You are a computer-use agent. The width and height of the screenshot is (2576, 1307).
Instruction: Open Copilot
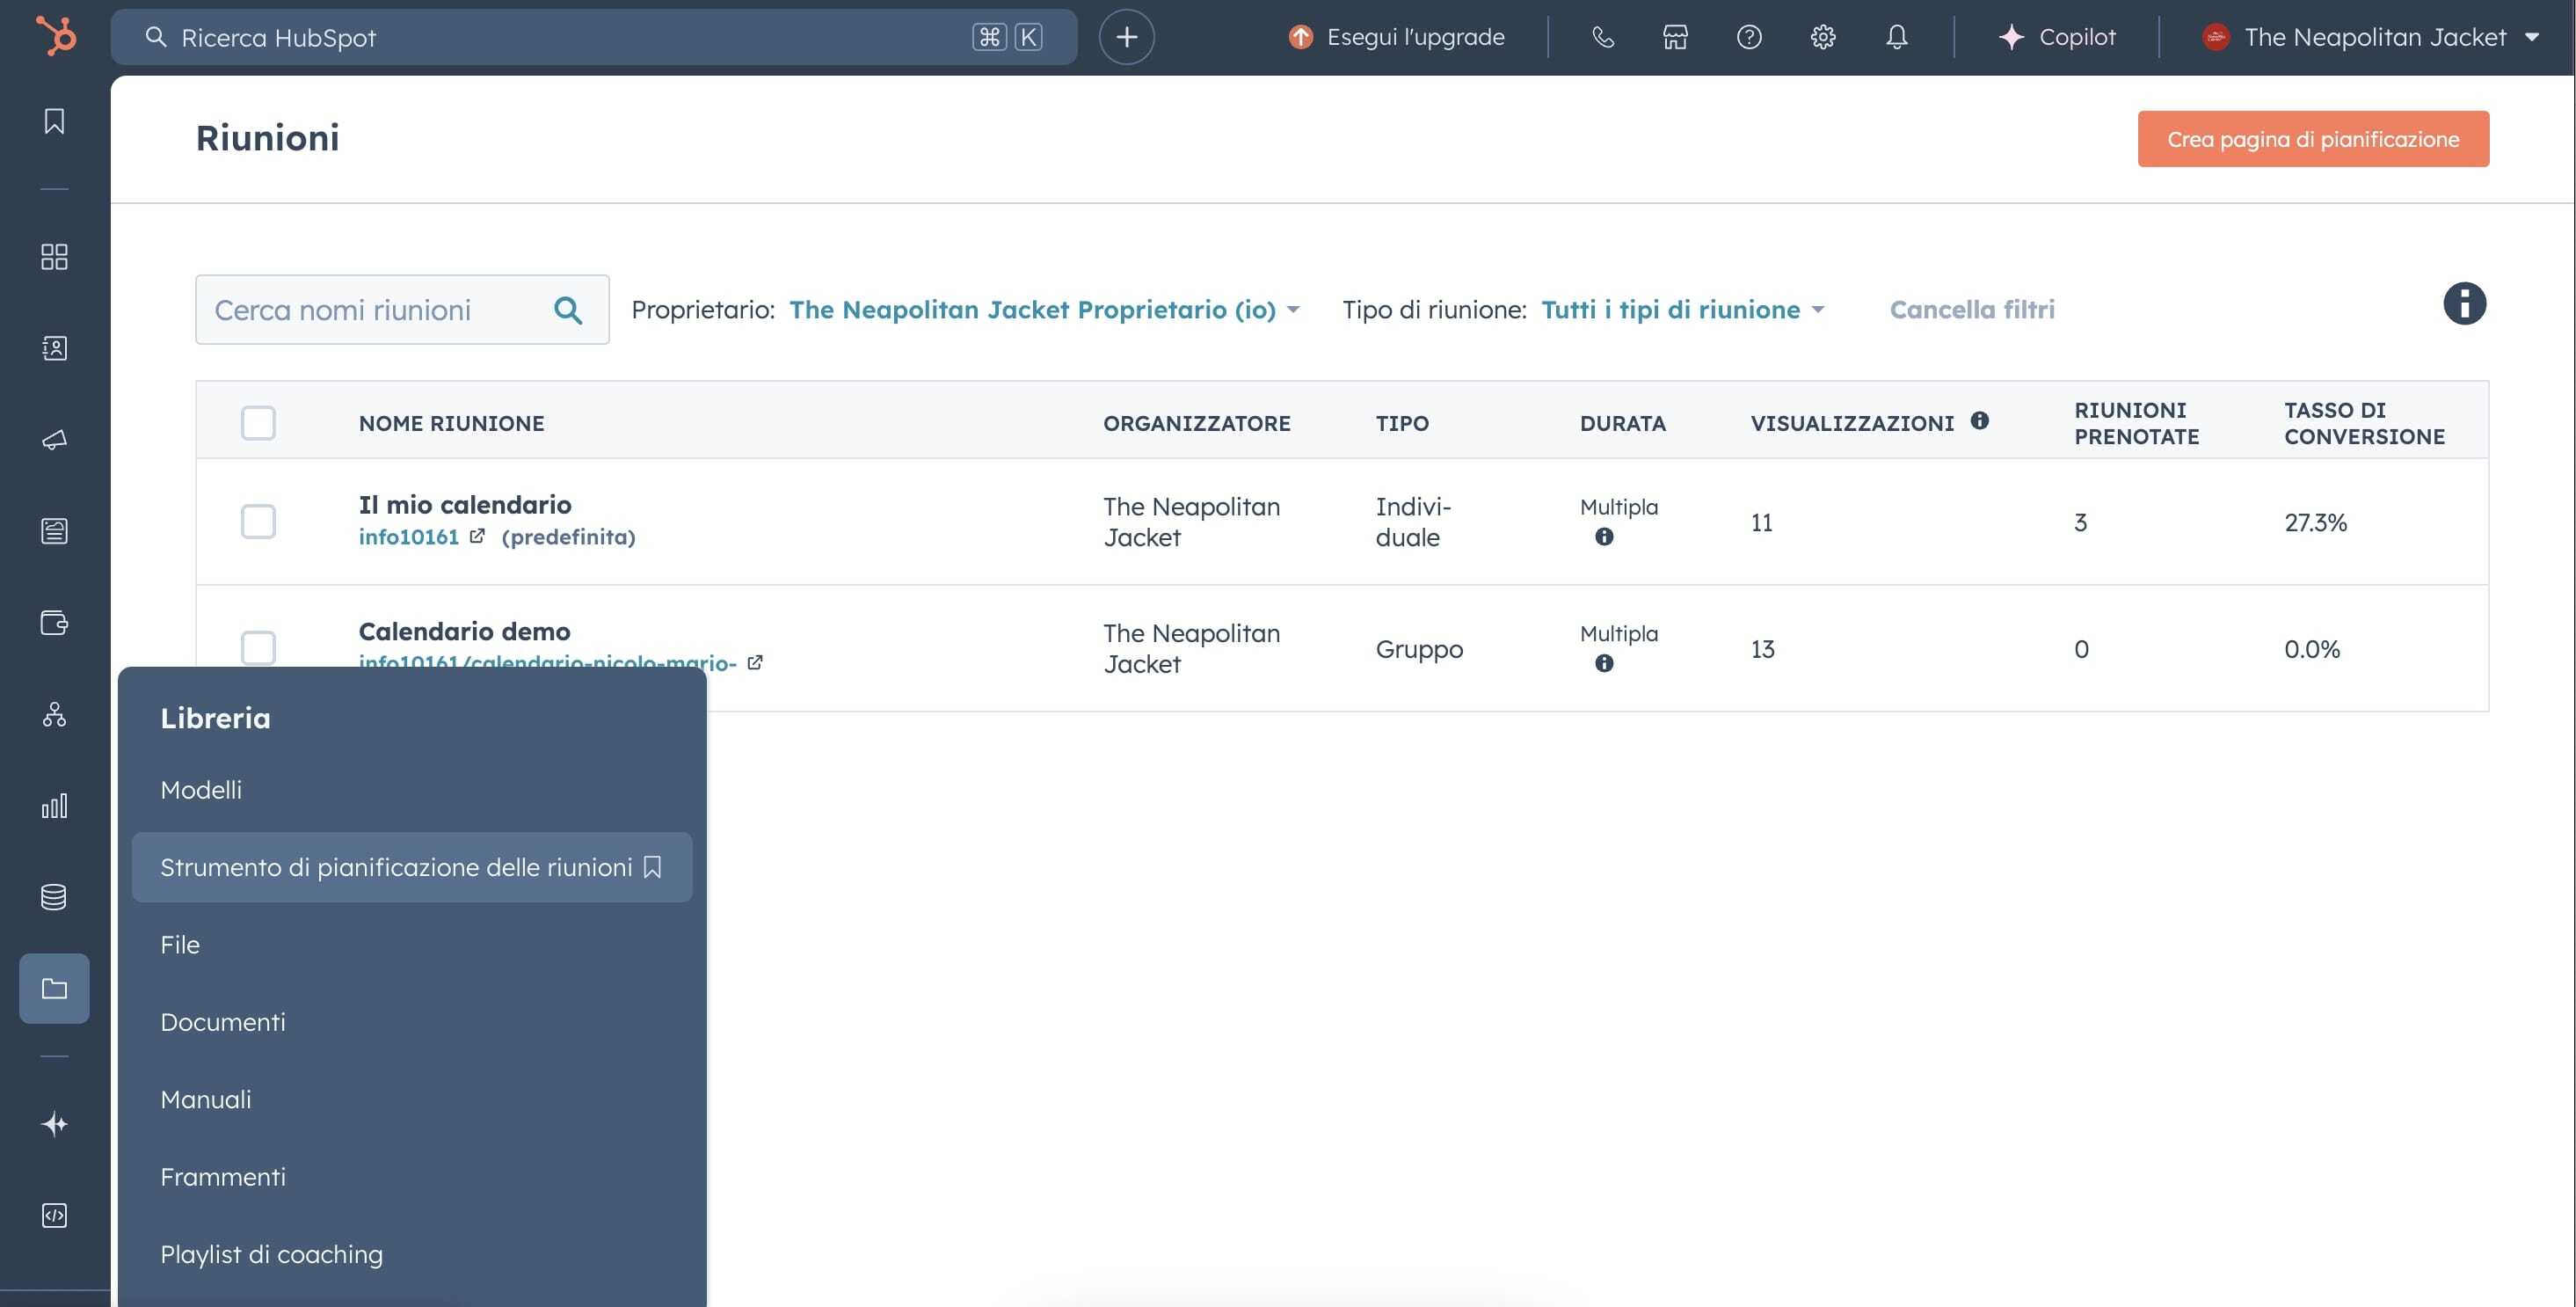2057,37
